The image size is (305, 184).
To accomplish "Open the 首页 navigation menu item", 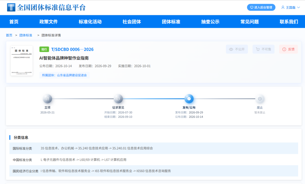I will [14, 21].
